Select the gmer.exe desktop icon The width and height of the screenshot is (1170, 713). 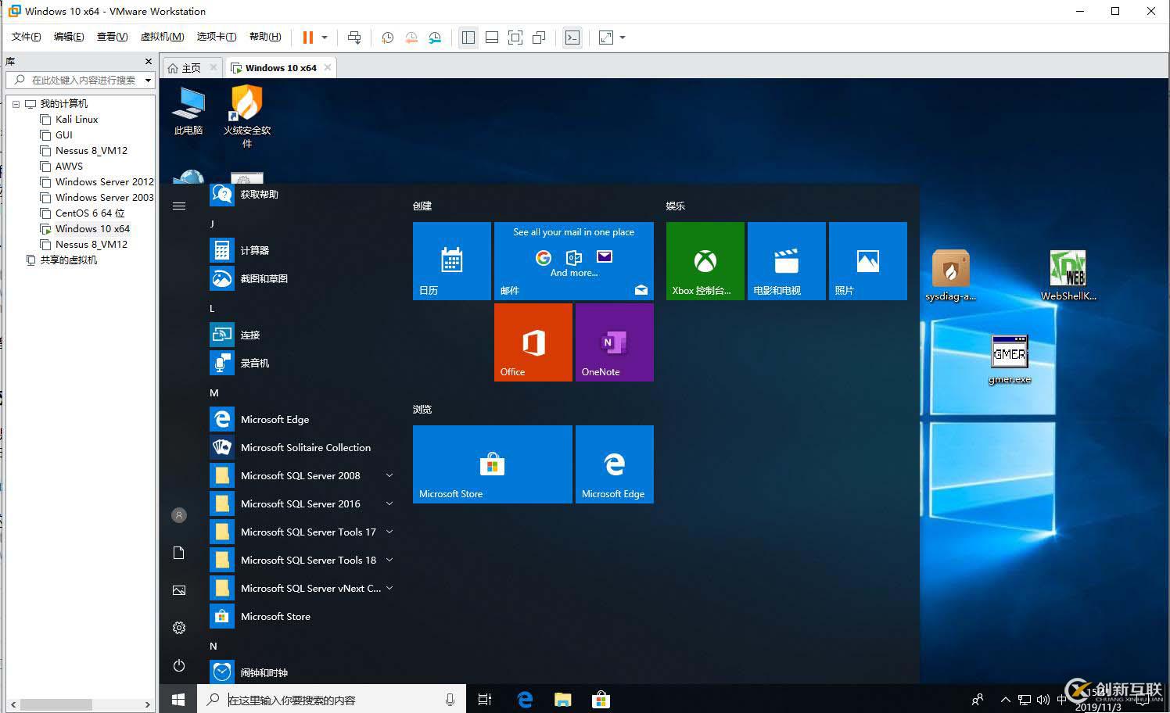pyautogui.click(x=1010, y=360)
